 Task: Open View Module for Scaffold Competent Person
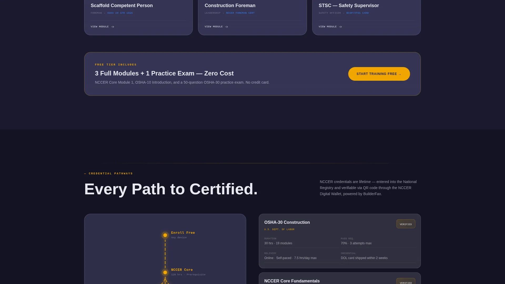[102, 27]
